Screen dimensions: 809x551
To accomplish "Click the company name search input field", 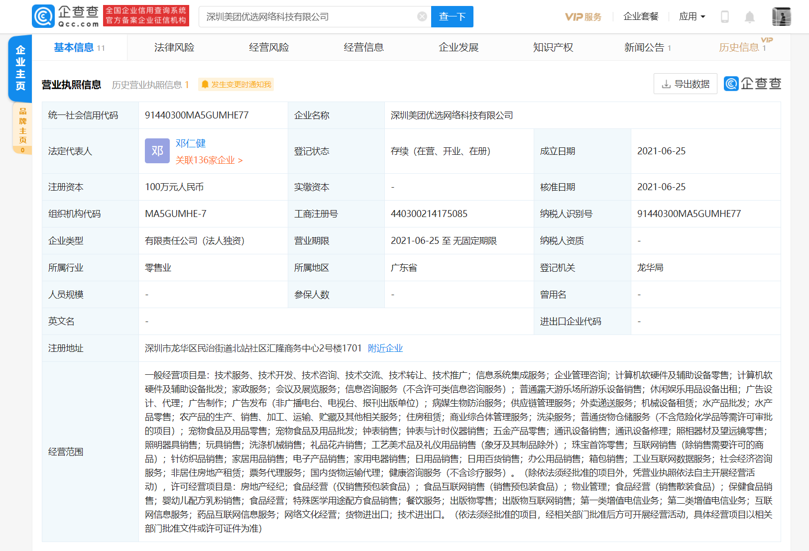I will 309,17.
